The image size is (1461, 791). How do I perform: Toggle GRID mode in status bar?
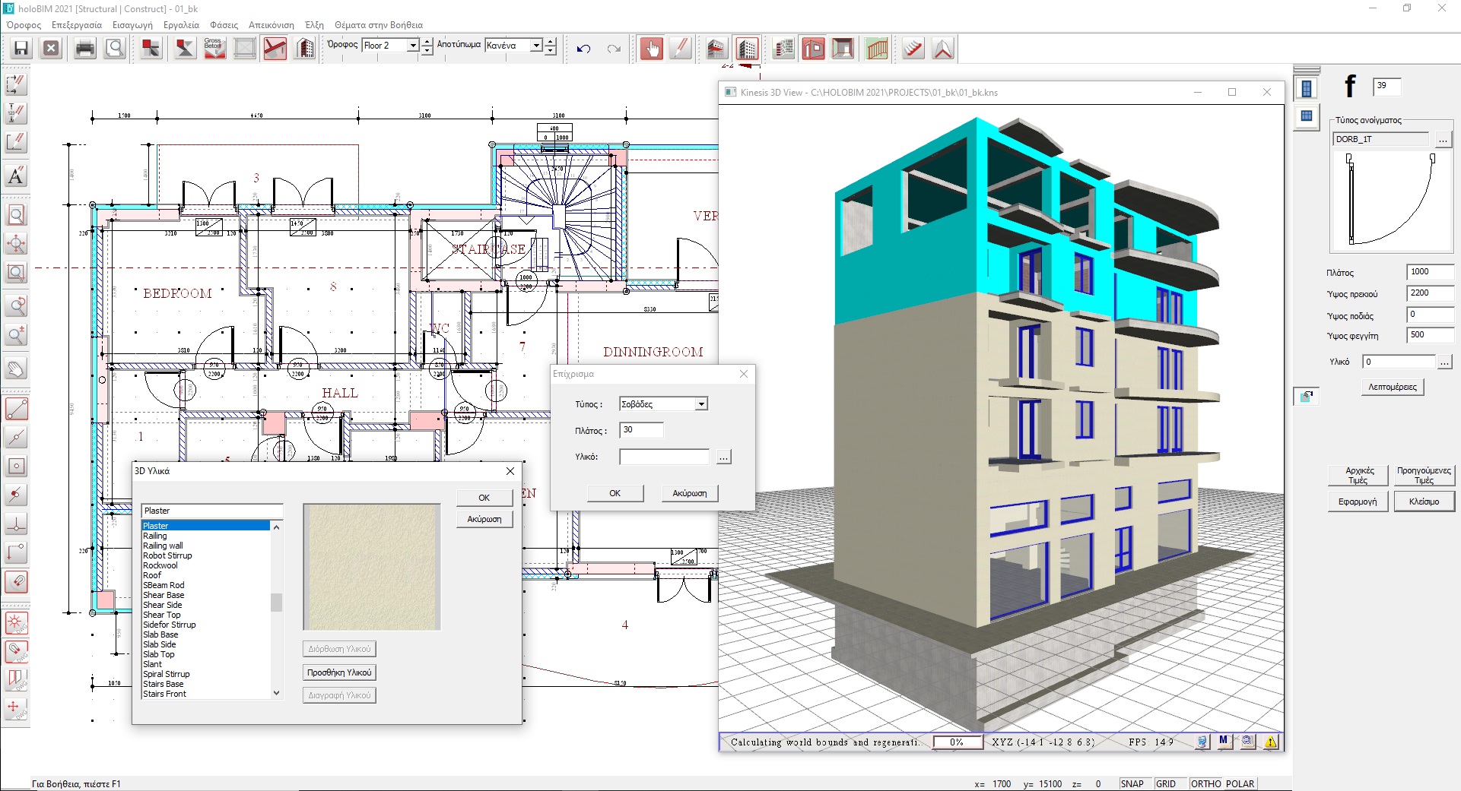[1166, 783]
